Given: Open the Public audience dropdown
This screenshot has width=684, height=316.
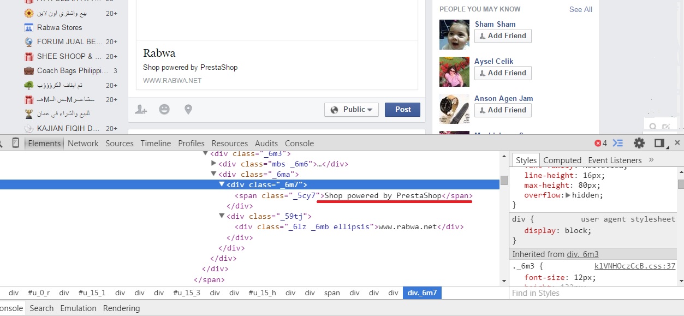Looking at the screenshot, I should [x=352, y=110].
